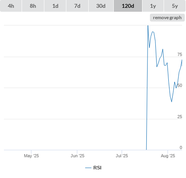Viewport: 186px width, 178px height.
Task: Click the RSI line's highest peak point
Action: (148, 25)
